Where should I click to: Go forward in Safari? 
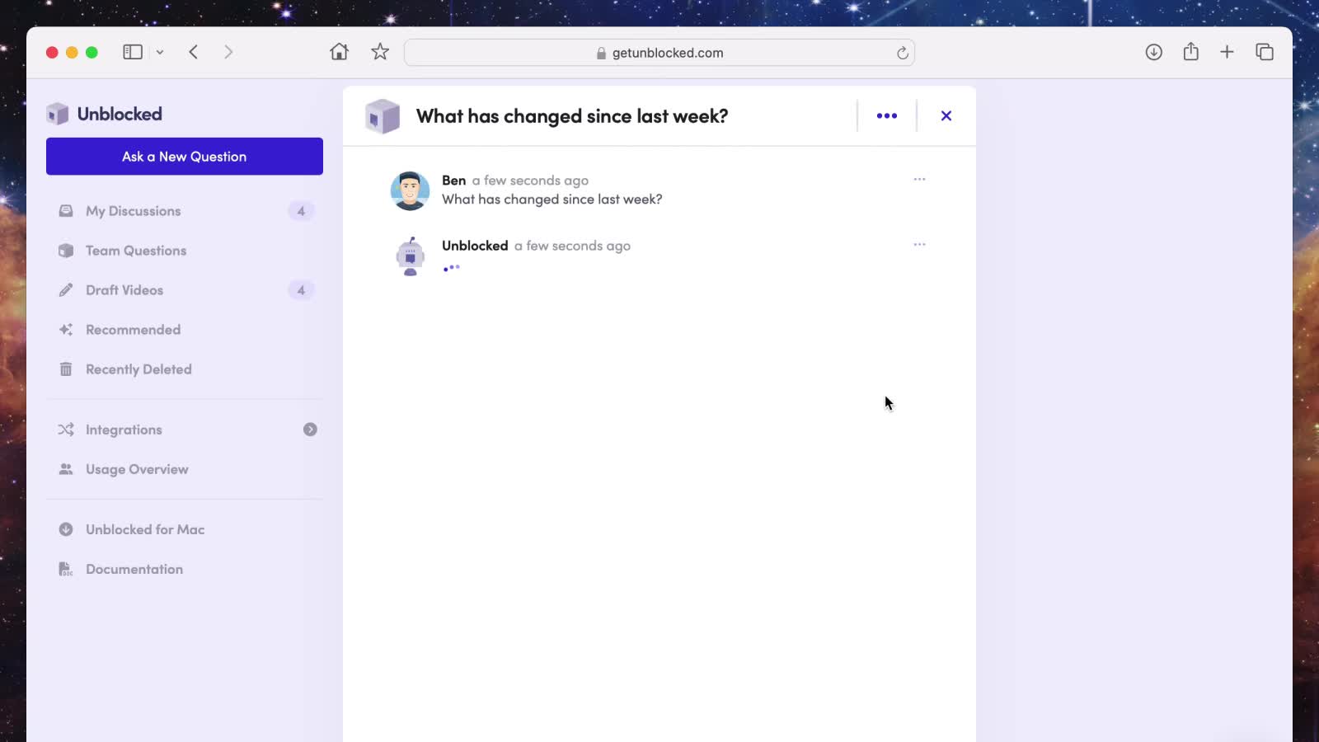(x=228, y=52)
